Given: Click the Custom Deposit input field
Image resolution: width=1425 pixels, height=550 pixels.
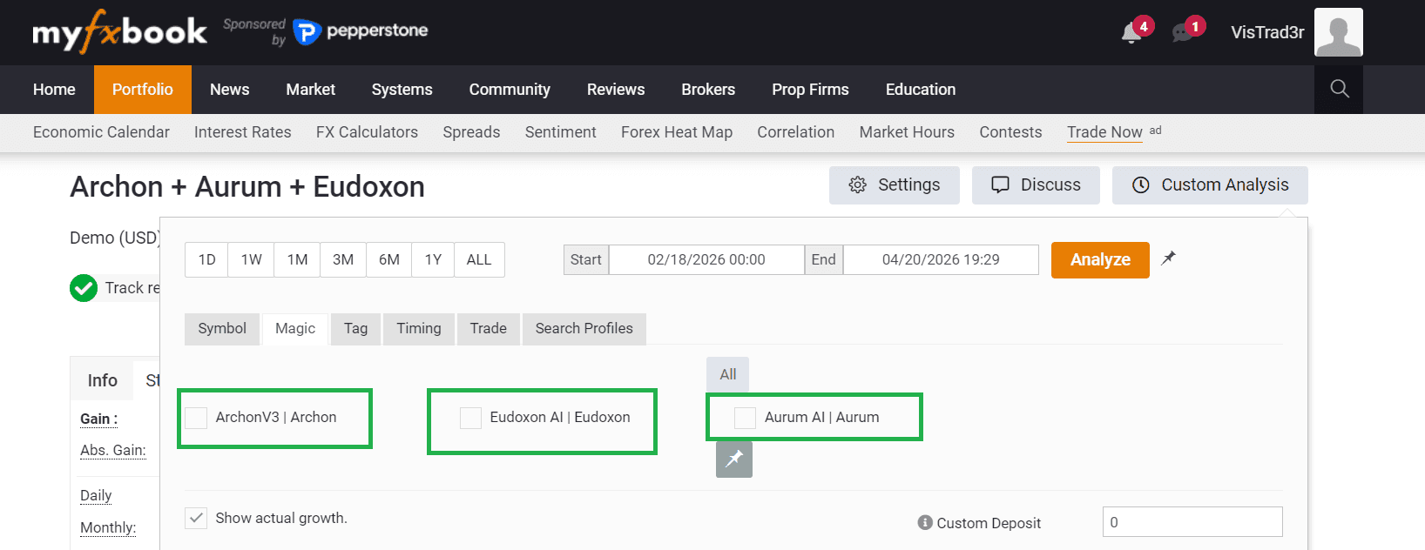Looking at the screenshot, I should (1192, 522).
